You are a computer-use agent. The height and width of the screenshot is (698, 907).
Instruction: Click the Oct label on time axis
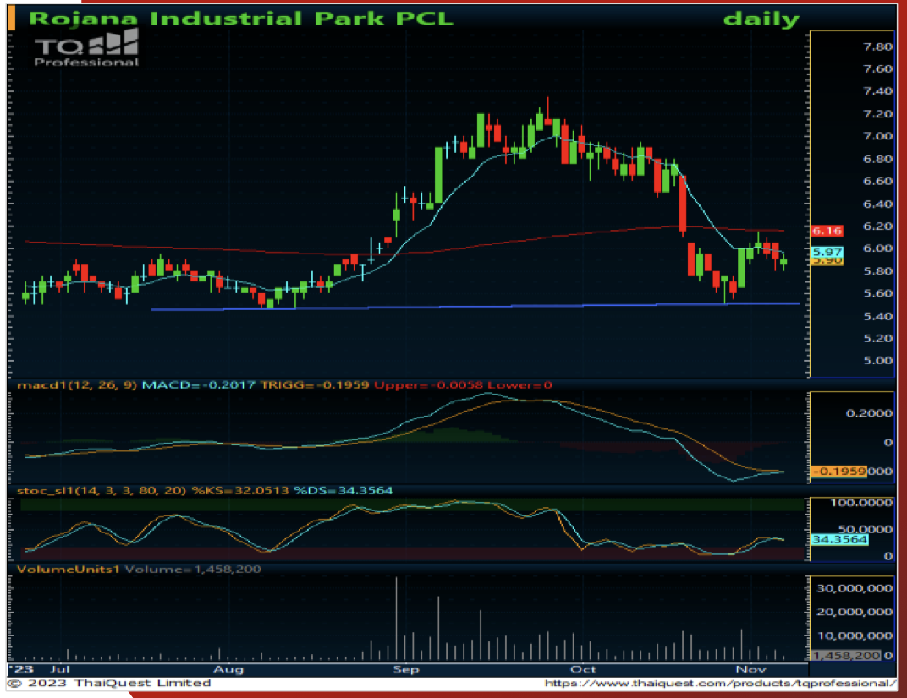tap(582, 669)
